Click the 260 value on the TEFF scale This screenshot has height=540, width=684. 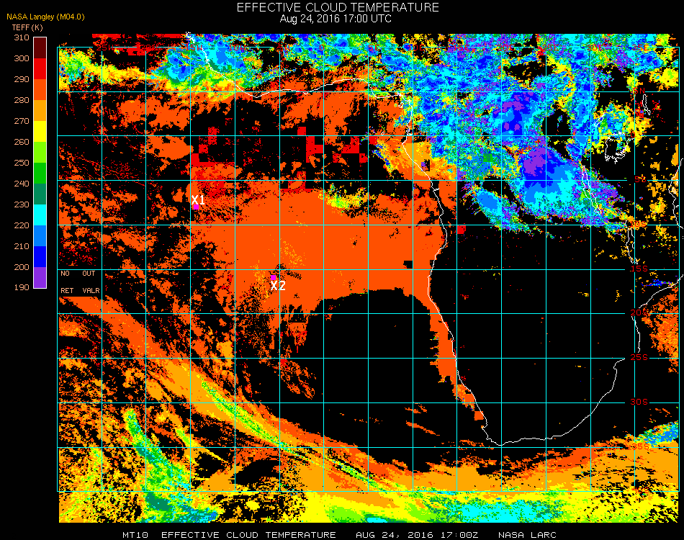[x=22, y=142]
